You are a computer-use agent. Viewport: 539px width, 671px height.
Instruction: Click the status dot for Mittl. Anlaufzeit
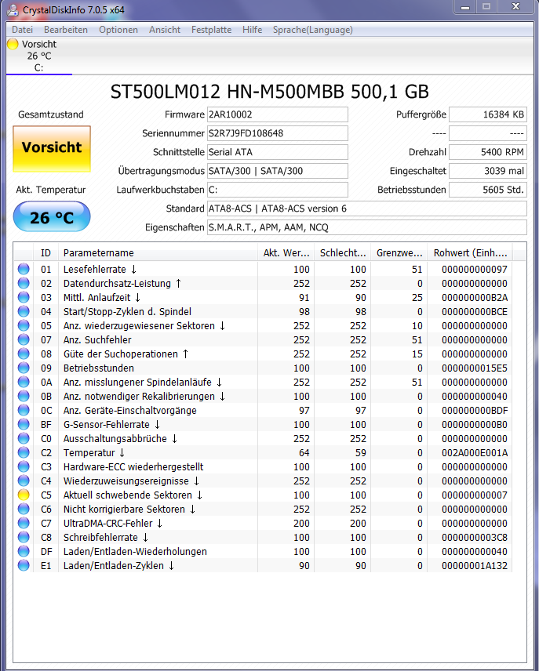tap(24, 297)
